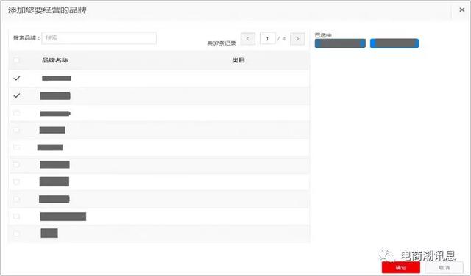The height and width of the screenshot is (276, 471).
Task: Go to the previous page of brands
Action: (x=248, y=39)
